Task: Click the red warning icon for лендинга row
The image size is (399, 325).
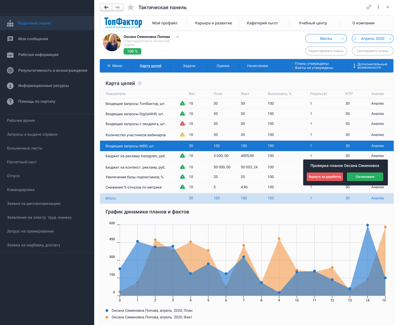Action: coord(183,124)
